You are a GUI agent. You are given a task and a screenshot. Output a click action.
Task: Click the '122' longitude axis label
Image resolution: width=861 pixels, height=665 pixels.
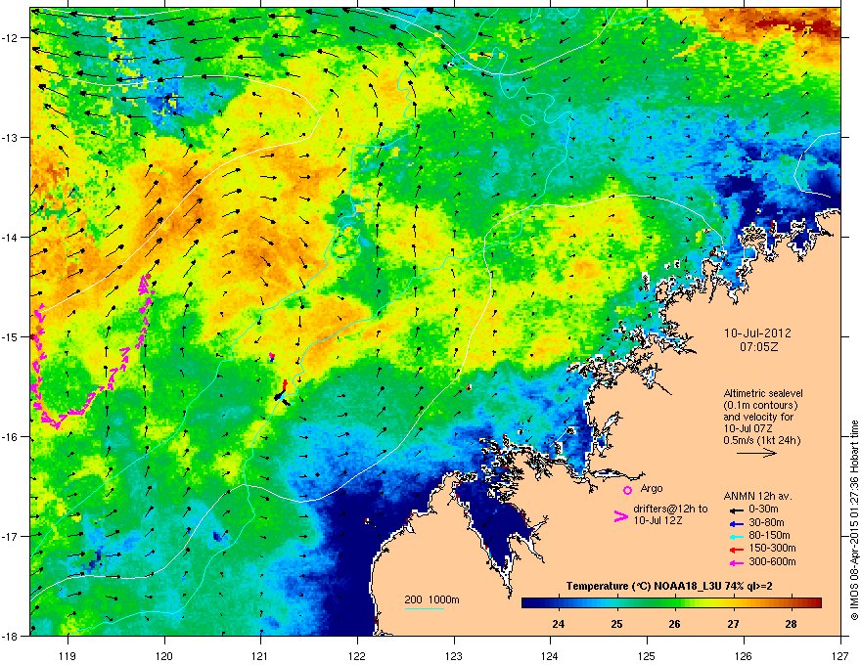[357, 656]
